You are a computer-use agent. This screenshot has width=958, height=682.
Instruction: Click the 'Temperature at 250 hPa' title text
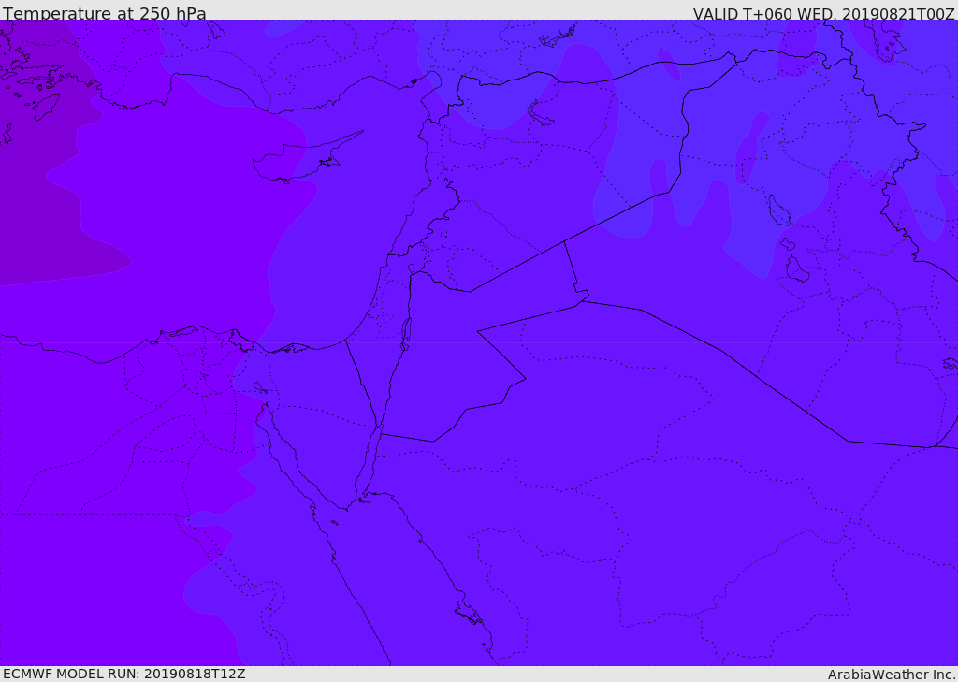tap(105, 13)
